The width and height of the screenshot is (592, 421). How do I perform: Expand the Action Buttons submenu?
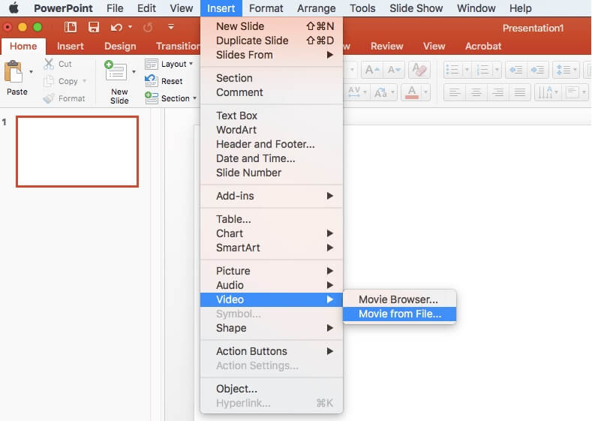pos(272,351)
